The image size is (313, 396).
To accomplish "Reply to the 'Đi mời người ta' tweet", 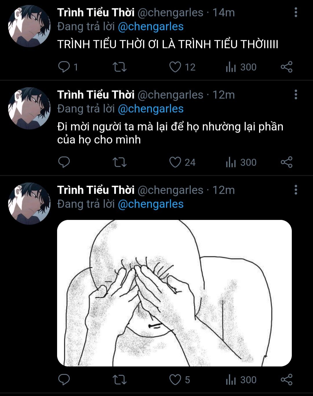I will pyautogui.click(x=64, y=162).
